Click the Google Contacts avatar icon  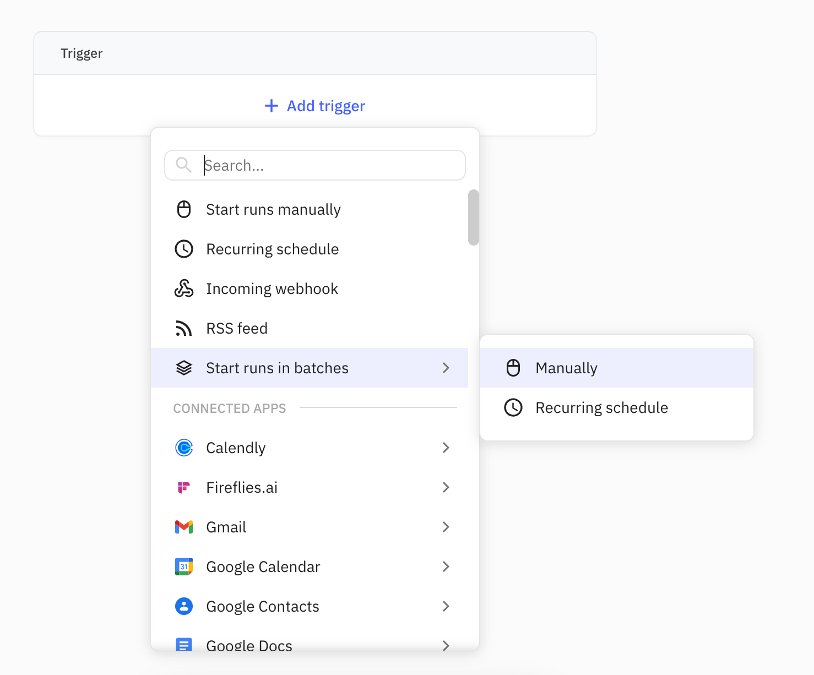pyautogui.click(x=184, y=606)
